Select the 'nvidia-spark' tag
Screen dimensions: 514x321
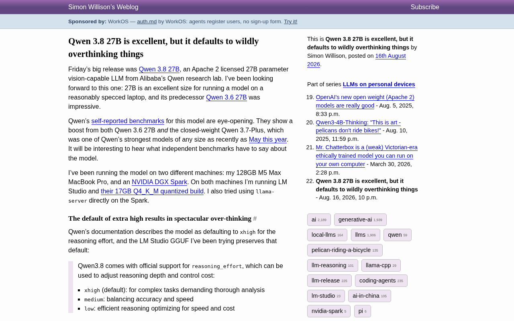pos(329,311)
